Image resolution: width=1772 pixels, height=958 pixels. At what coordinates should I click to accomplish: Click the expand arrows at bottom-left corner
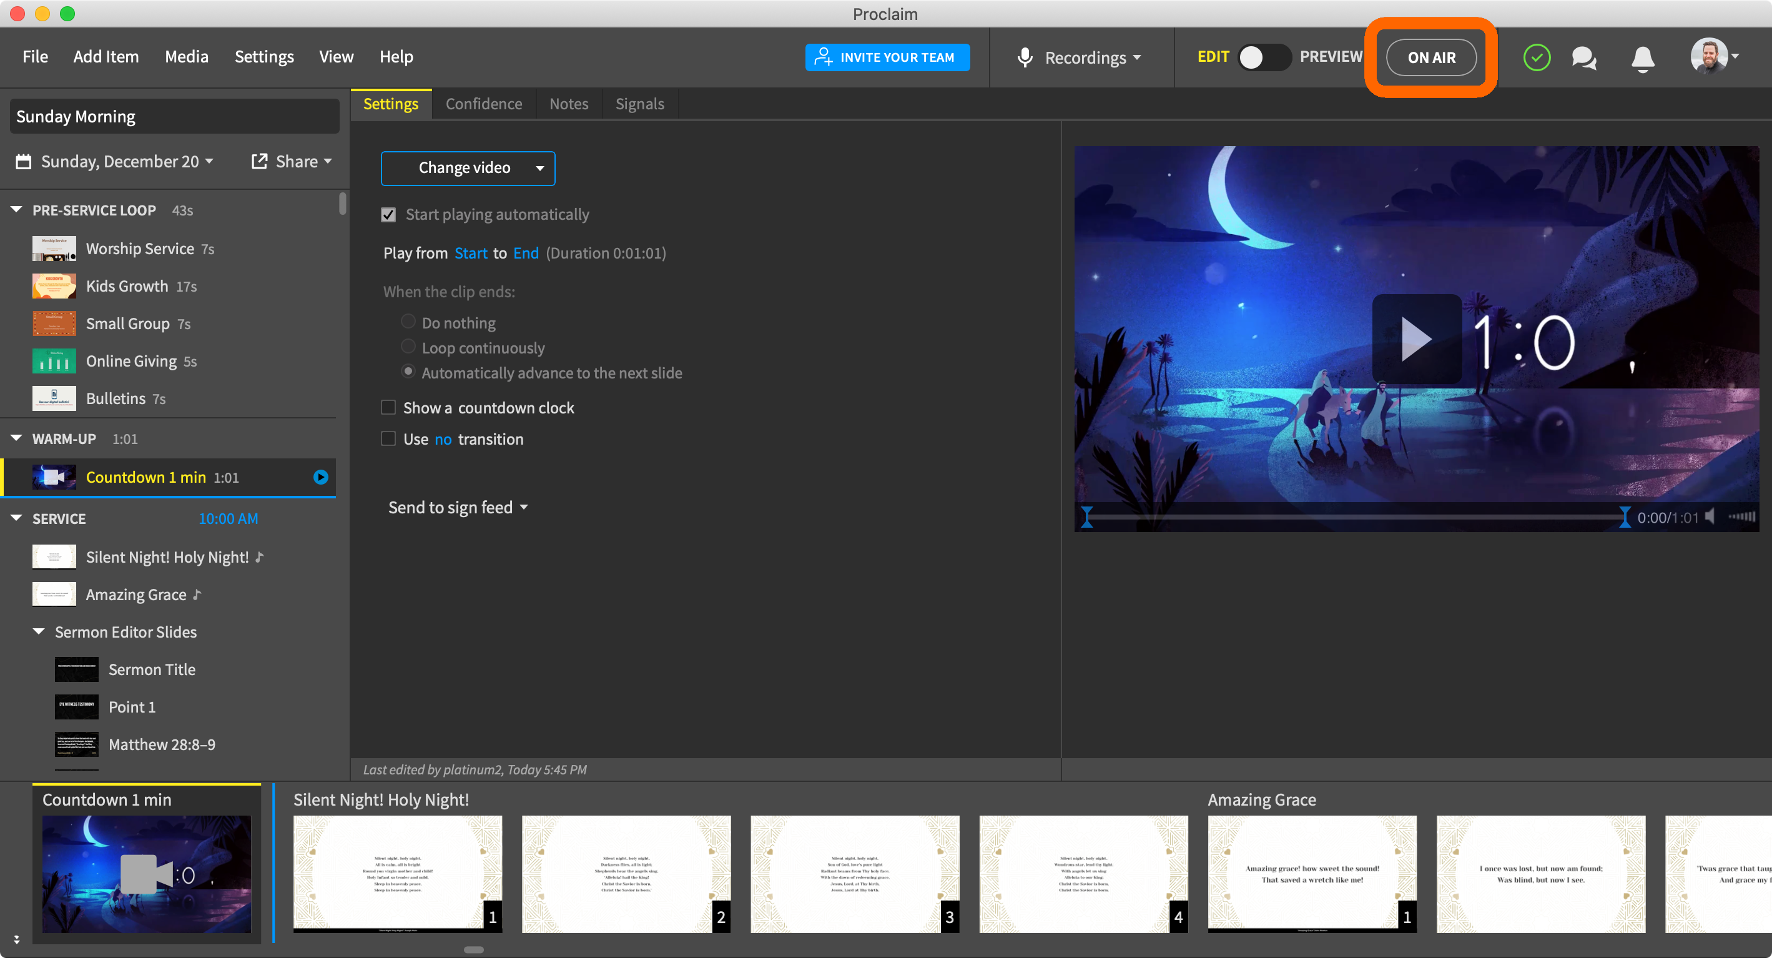click(x=16, y=939)
